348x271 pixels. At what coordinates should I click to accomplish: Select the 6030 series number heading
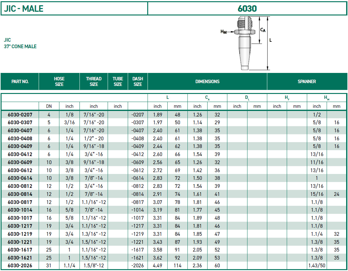point(247,9)
